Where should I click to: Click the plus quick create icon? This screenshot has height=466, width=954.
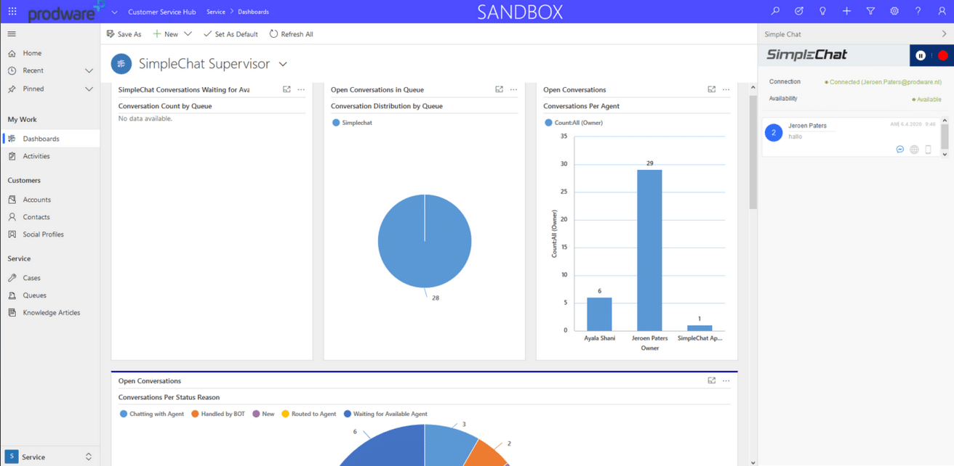pyautogui.click(x=846, y=12)
